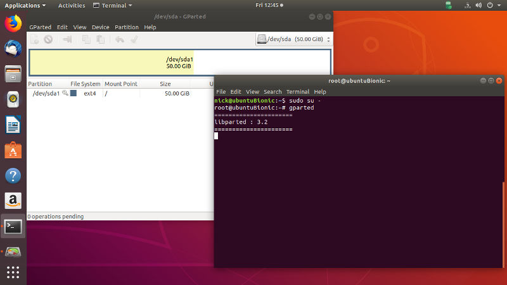This screenshot has width=507, height=285.
Task: Click the Size column header
Action: (x=165, y=84)
